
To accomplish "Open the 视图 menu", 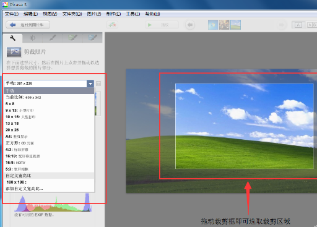I will [50, 14].
